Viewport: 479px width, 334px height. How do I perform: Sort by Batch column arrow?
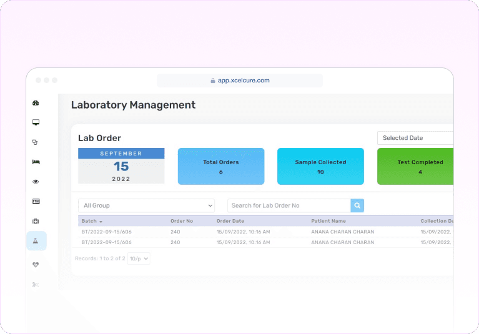tap(101, 222)
